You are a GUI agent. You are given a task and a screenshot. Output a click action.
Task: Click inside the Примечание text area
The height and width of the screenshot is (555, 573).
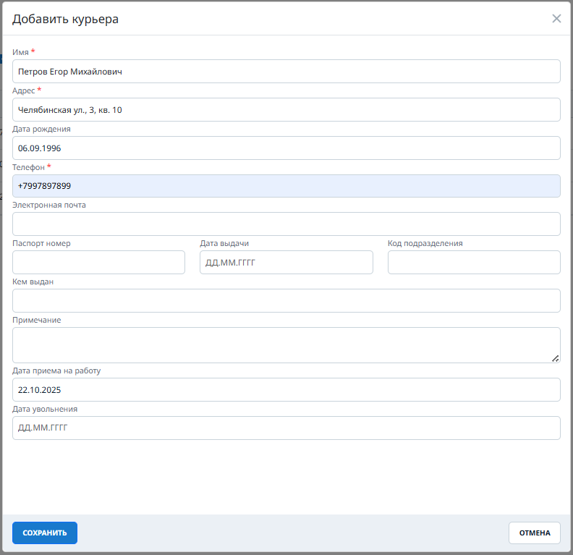pyautogui.click(x=286, y=344)
